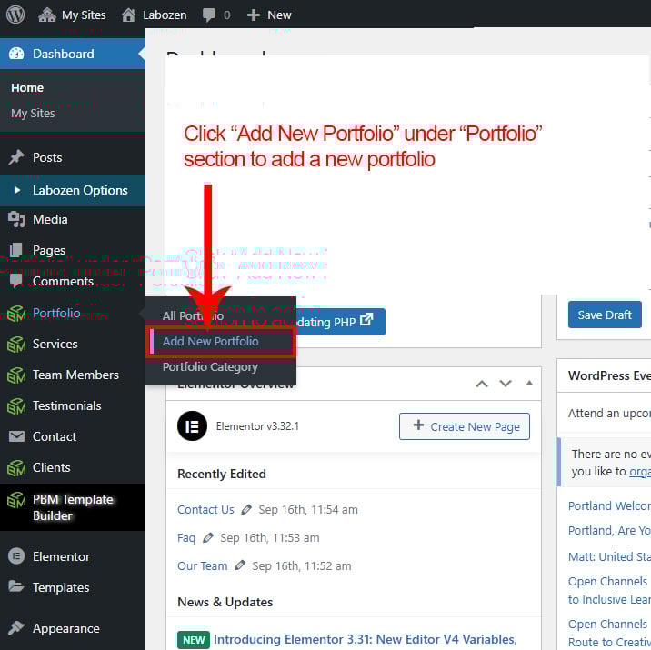Open the Faq recently edited link
This screenshot has width=651, height=650.
186,537
